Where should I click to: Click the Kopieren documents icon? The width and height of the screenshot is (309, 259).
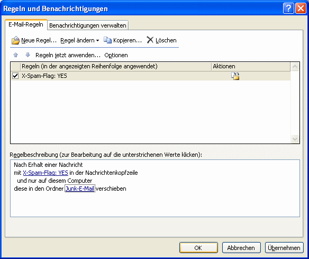[107, 40]
